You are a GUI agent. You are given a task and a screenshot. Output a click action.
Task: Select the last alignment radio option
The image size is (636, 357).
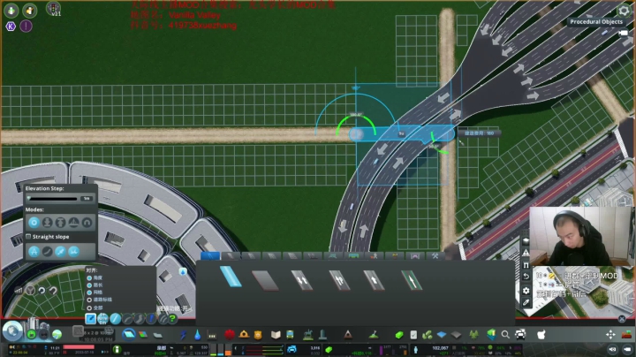pyautogui.click(x=89, y=308)
